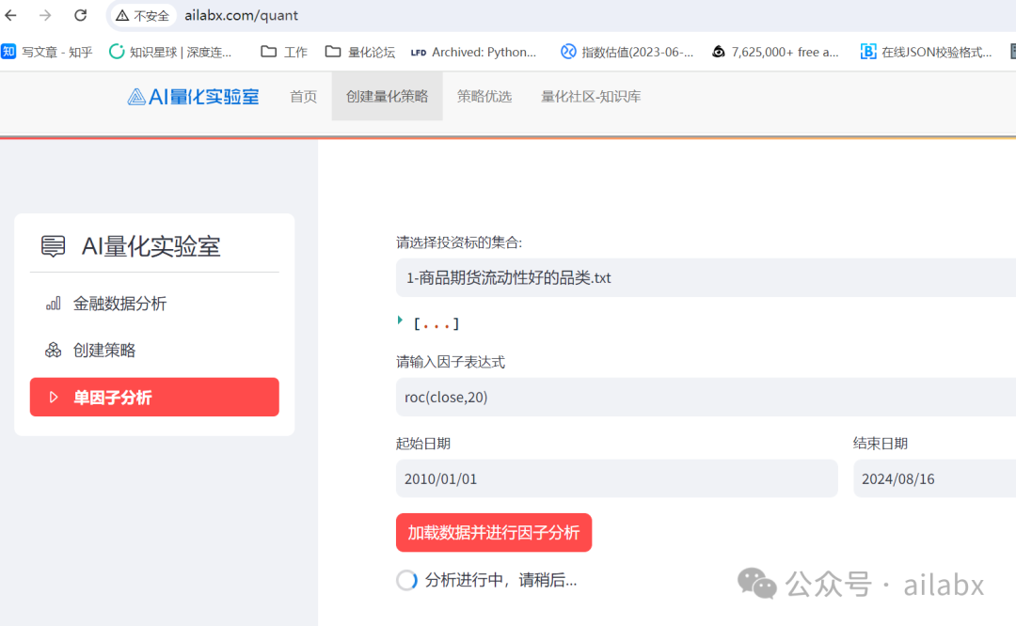1016x626 pixels.
Task: Click the play triangle icon on 单因子分析
Action: [x=54, y=397]
